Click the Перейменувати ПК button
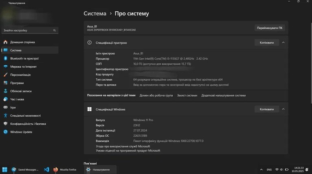The height and width of the screenshot is (174, 312). [270, 28]
